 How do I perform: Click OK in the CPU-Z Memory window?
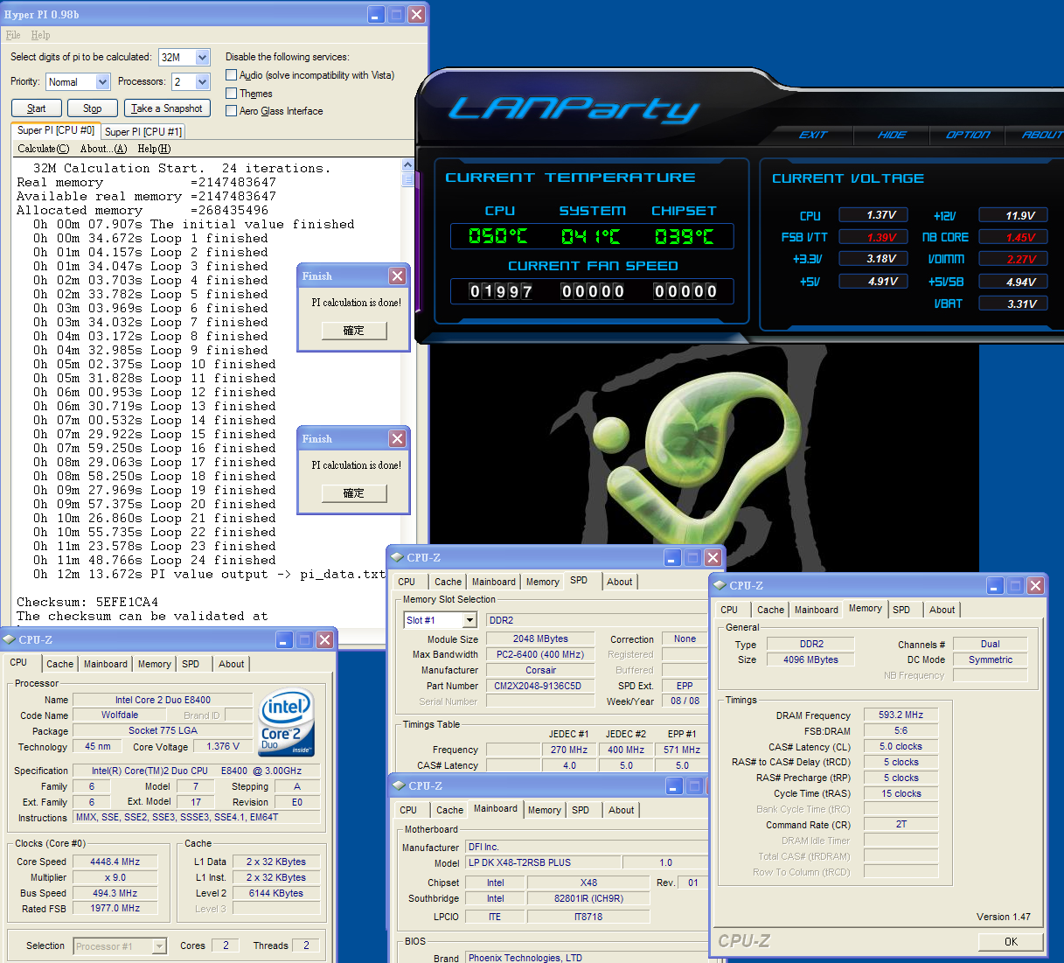(1010, 942)
